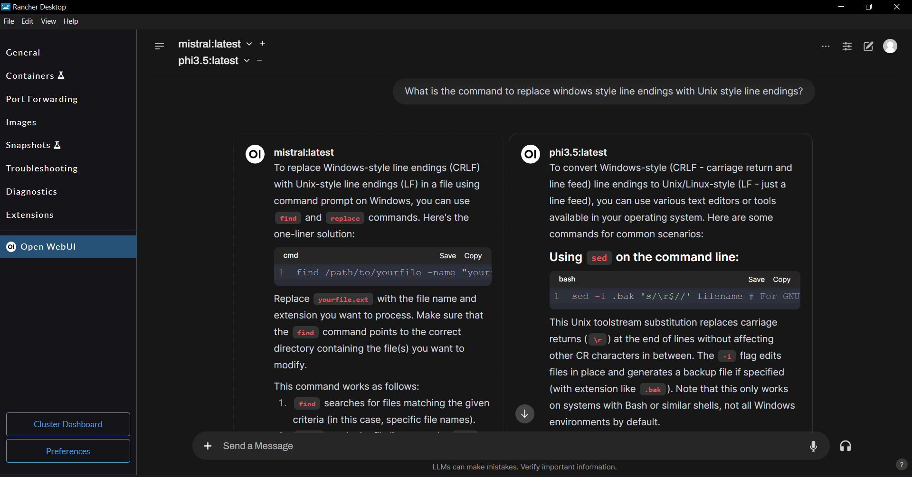
Task: Click the .bak inline code tag
Action: pyautogui.click(x=653, y=390)
